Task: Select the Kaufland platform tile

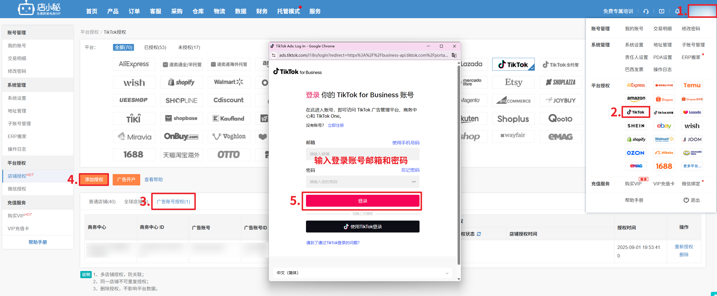Action: pos(229,118)
